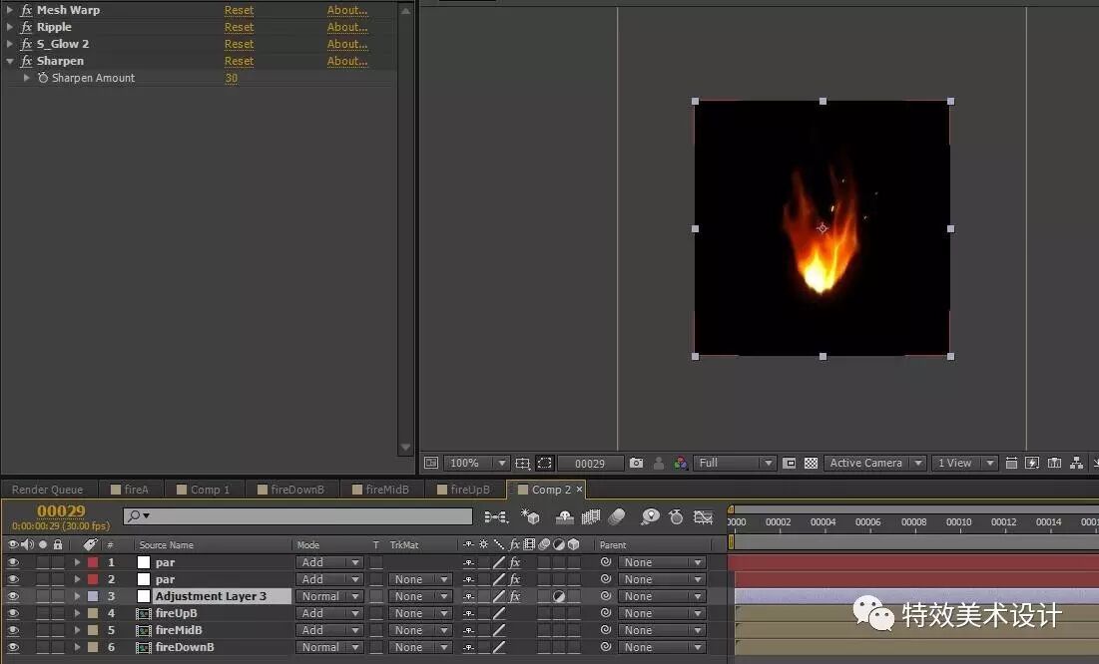Open the Graph Editor
The image size is (1099, 664).
pyautogui.click(x=704, y=516)
